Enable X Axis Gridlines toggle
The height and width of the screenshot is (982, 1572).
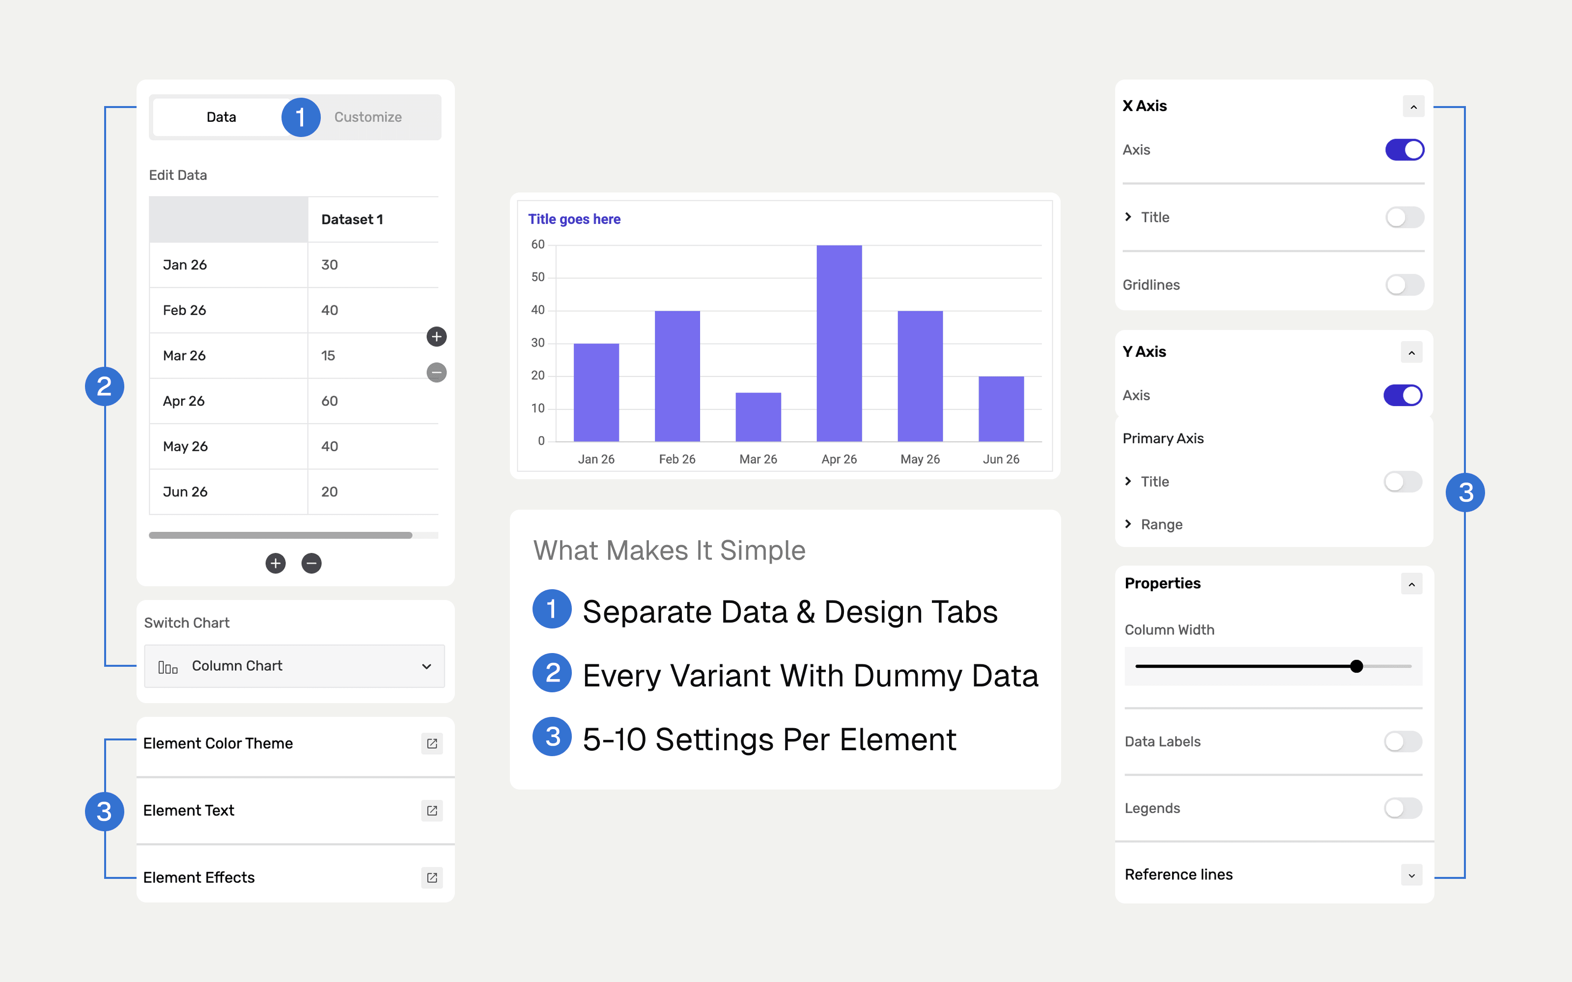coord(1404,285)
